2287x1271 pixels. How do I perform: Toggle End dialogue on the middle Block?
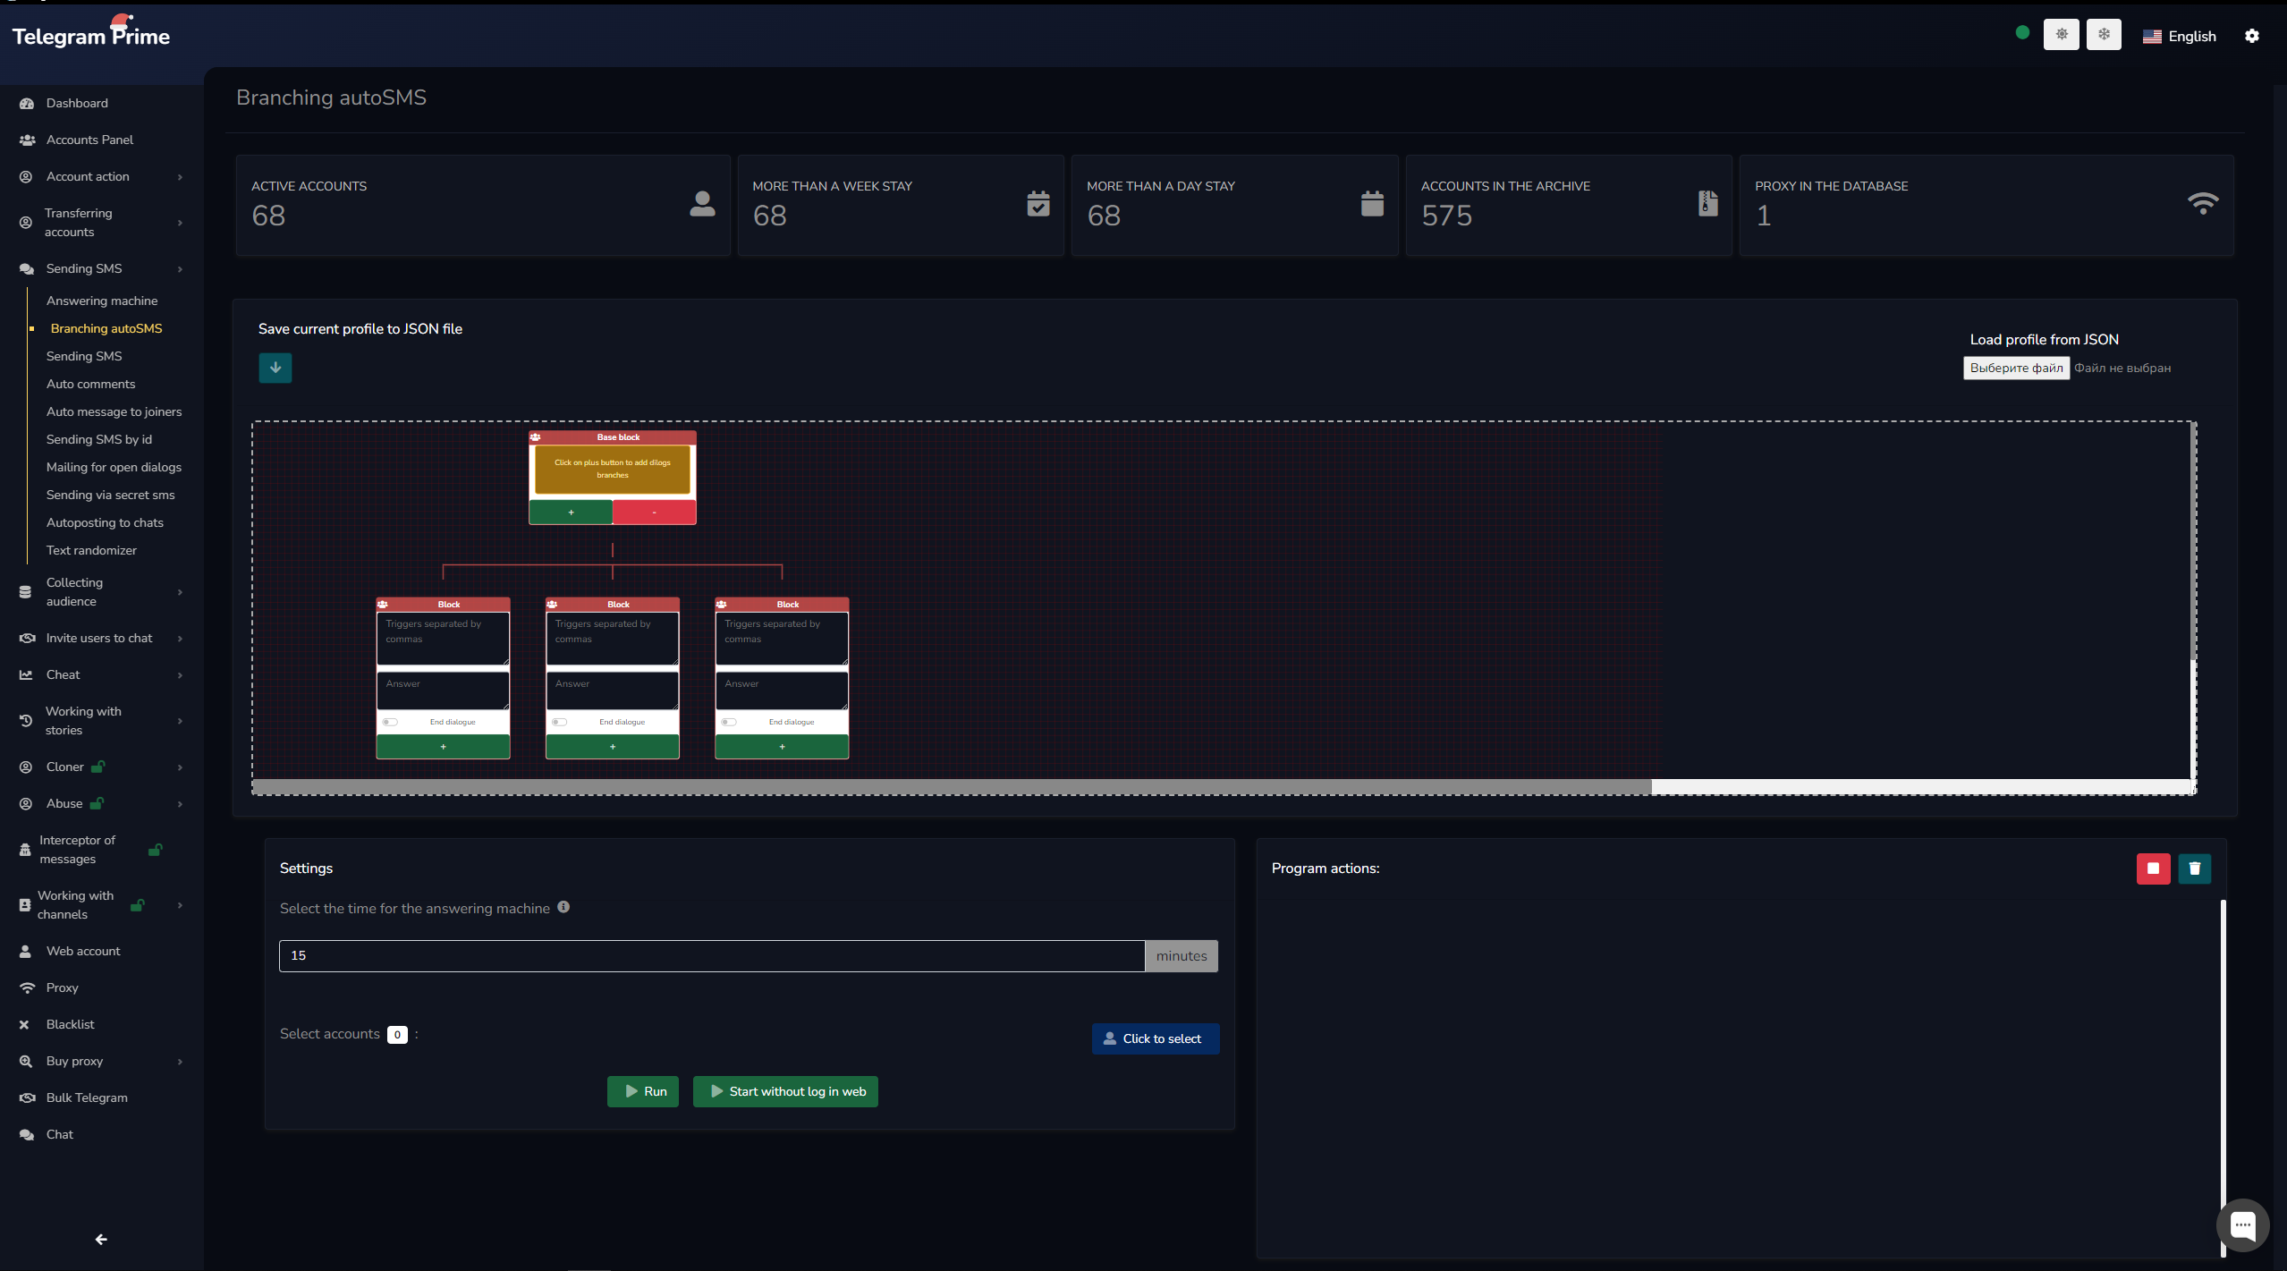click(560, 722)
